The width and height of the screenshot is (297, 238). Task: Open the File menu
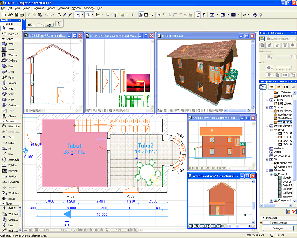(x=3, y=8)
